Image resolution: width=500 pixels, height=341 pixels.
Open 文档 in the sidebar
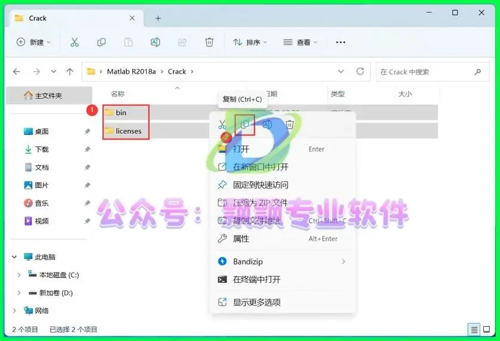tap(42, 167)
